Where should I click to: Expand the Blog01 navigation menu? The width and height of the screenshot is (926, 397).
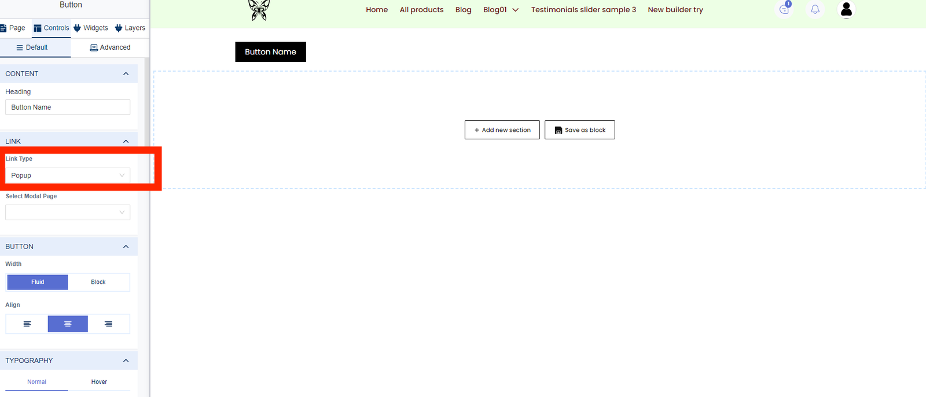(x=501, y=10)
